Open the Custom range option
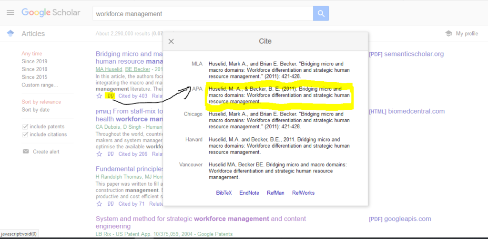This screenshot has width=488, height=239. point(40,85)
